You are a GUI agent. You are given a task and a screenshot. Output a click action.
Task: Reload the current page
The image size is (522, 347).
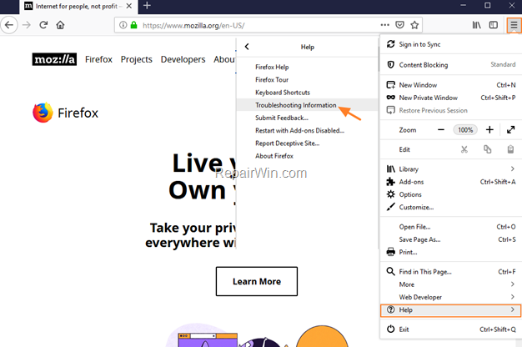43,25
